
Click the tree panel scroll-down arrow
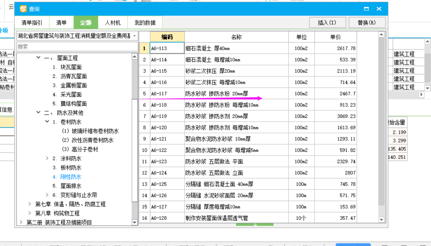point(135,223)
